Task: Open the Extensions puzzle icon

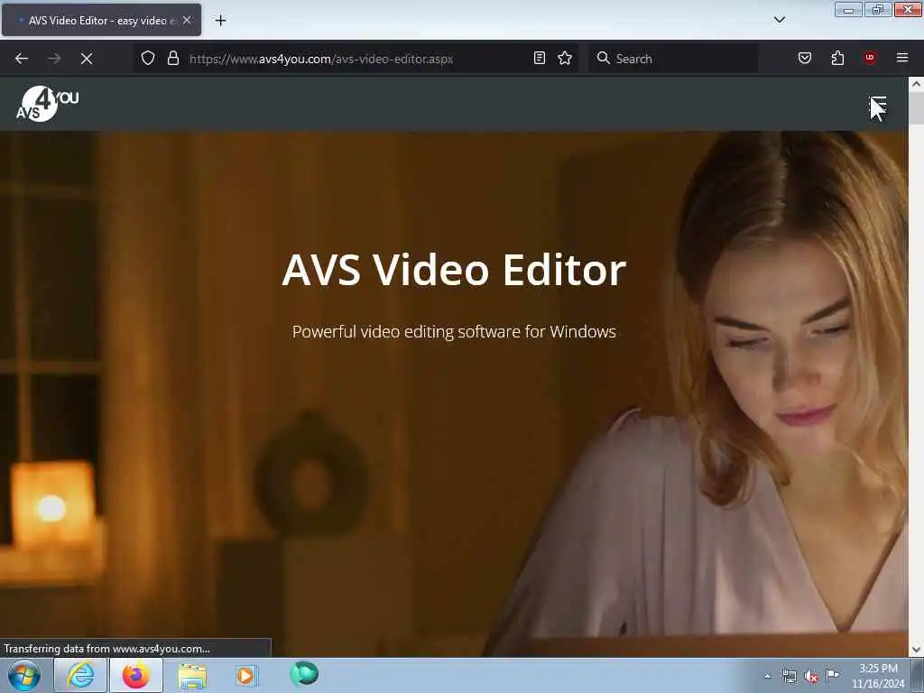Action: (837, 58)
